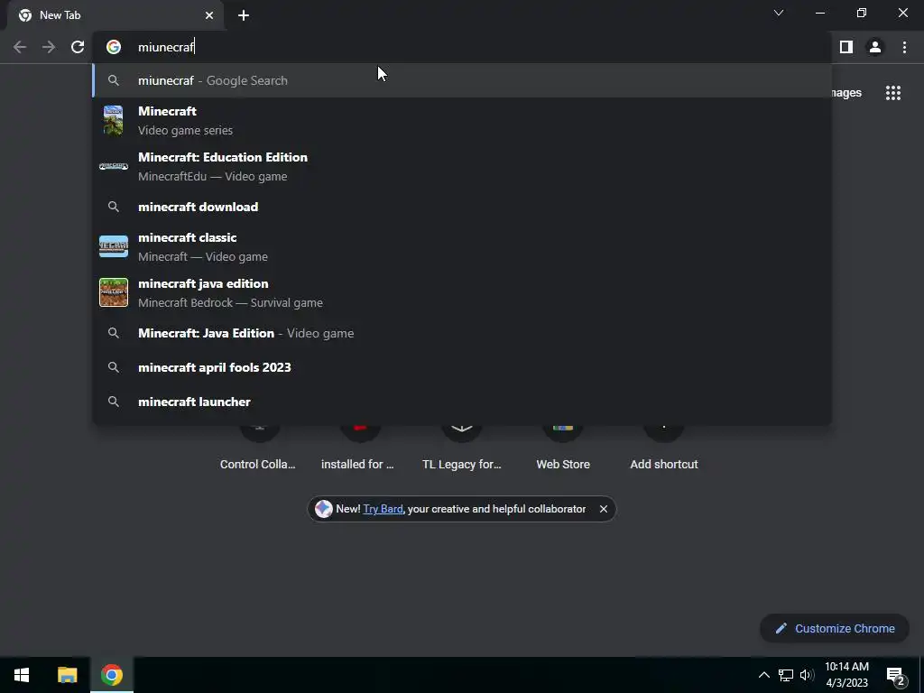Image resolution: width=924 pixels, height=693 pixels.
Task: Click the Bard promo icon
Action: (324, 509)
